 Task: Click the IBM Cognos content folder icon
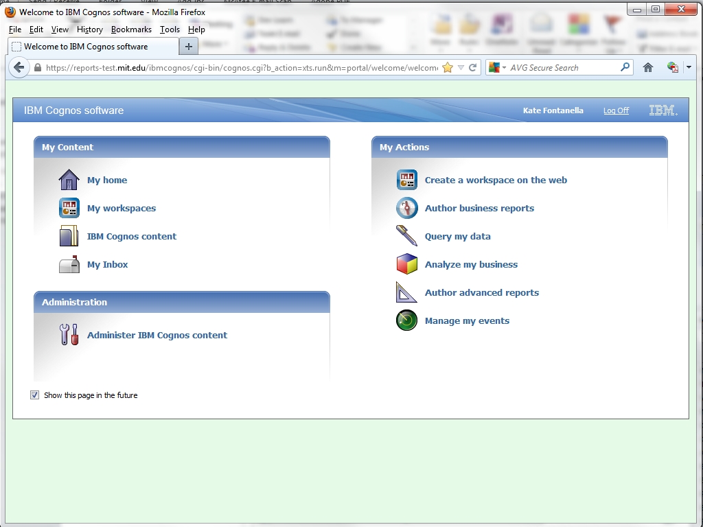(x=69, y=237)
